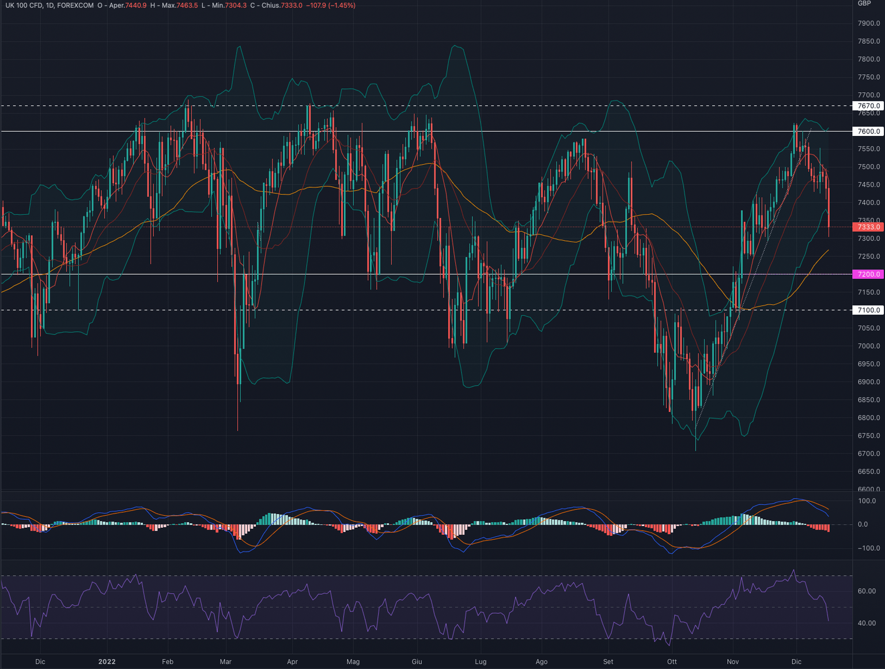The width and height of the screenshot is (885, 669).
Task: Click the 7150.0 price axis tick
Action: click(x=869, y=292)
